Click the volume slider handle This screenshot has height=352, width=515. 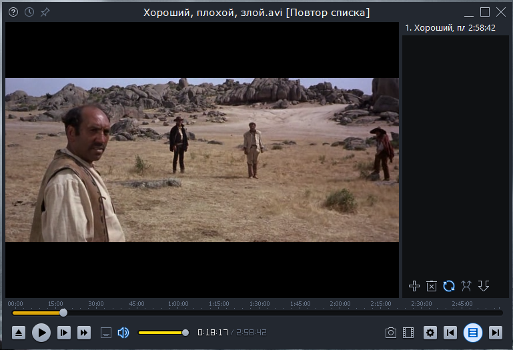pos(185,333)
